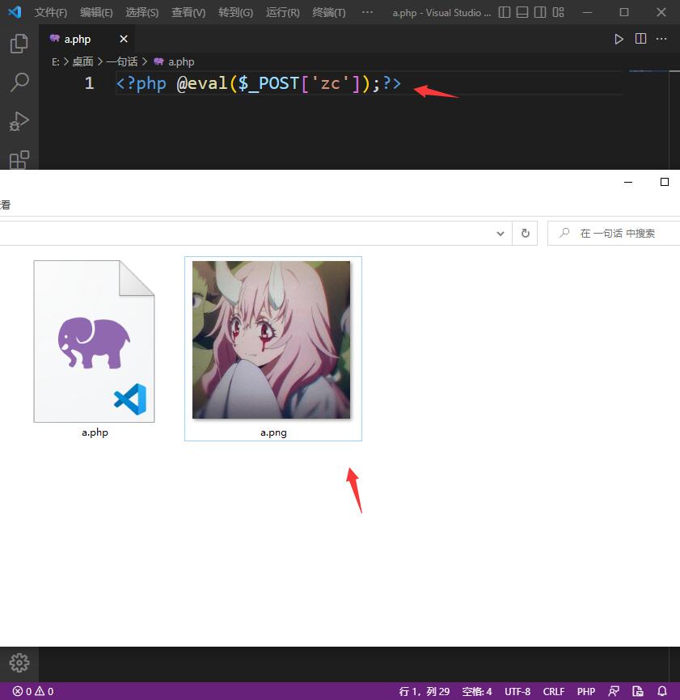This screenshot has height=700, width=680.
Task: Click the a.png file name label
Action: 273,432
